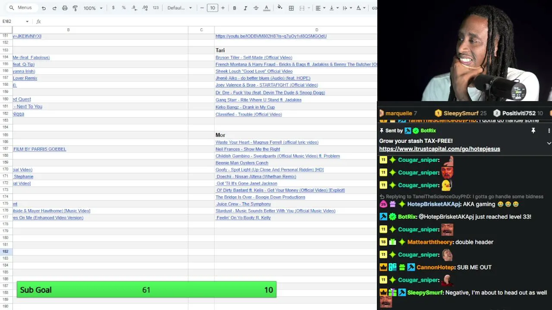The width and height of the screenshot is (552, 310).
Task: Select row 182 header
Action: (6, 251)
